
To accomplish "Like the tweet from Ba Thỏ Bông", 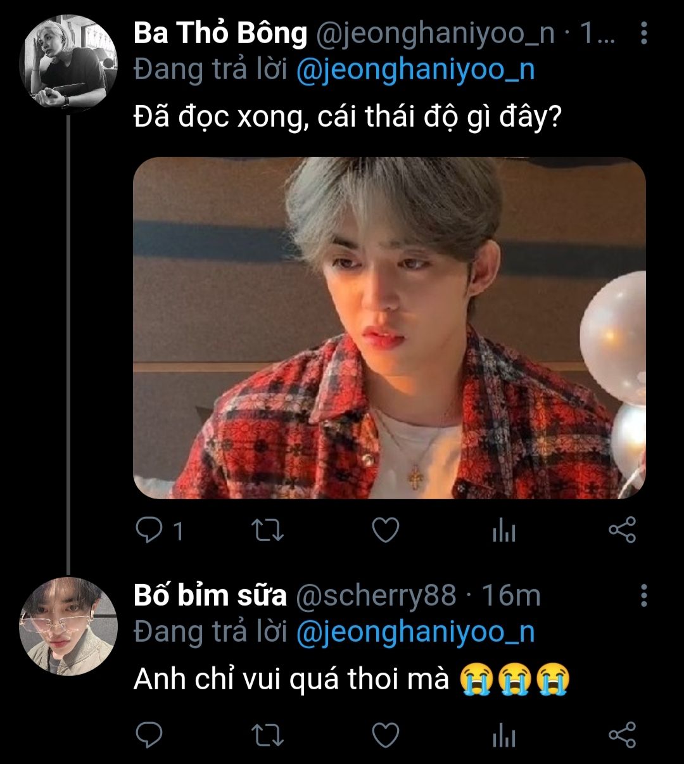I will click(384, 530).
